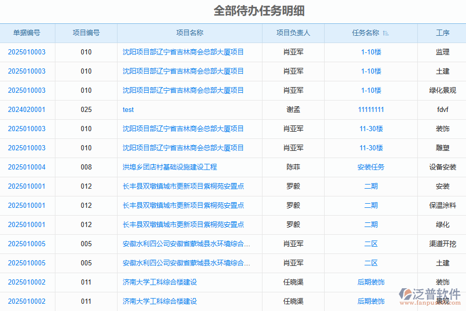Sort by the 任务名称 column header text
This screenshot has width=466, height=311.
(x=366, y=33)
